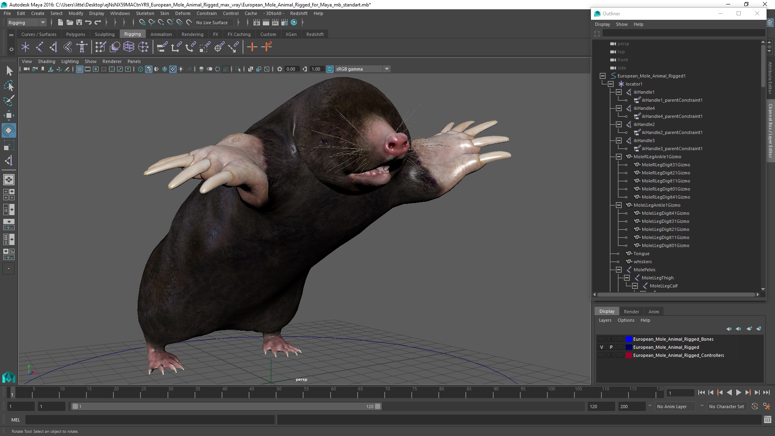Click the Redo arrow icon

[98, 23]
